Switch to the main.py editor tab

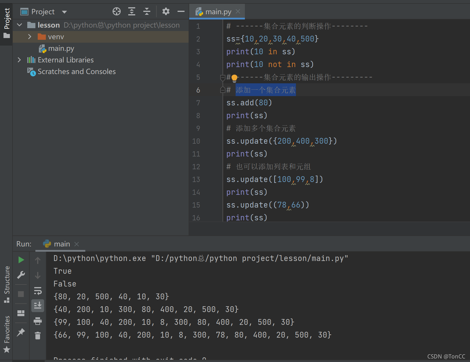coord(217,12)
